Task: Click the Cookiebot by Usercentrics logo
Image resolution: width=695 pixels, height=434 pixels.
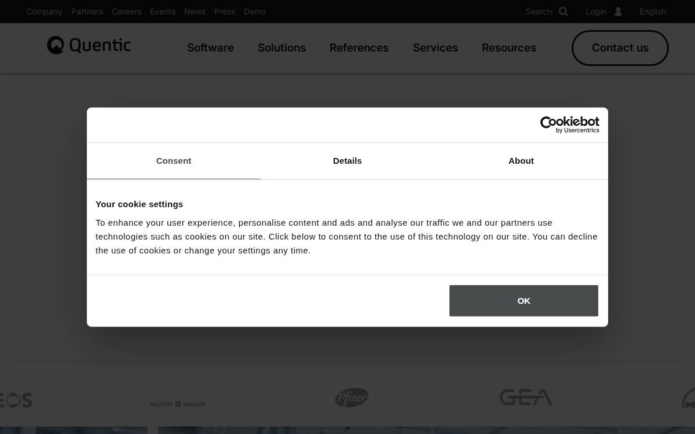Action: click(569, 124)
